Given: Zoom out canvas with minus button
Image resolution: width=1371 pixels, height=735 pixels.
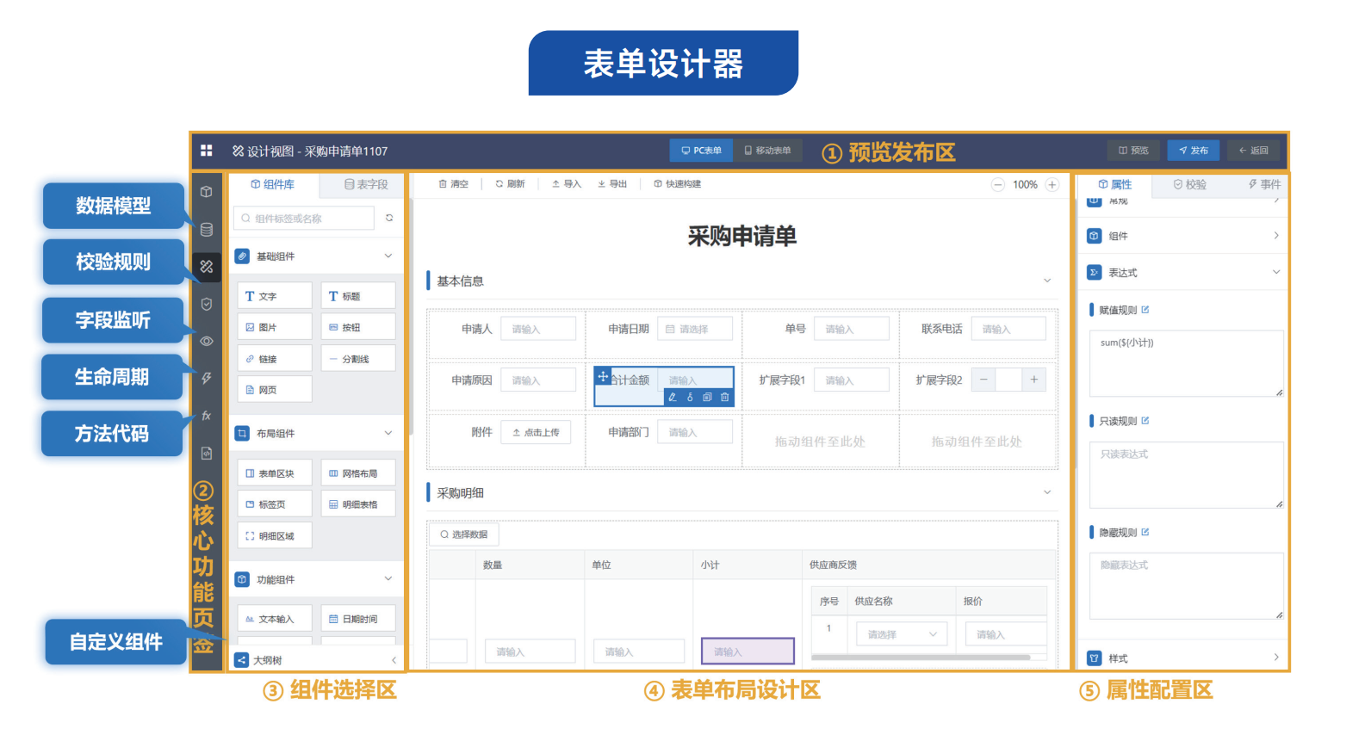Looking at the screenshot, I should click(997, 185).
